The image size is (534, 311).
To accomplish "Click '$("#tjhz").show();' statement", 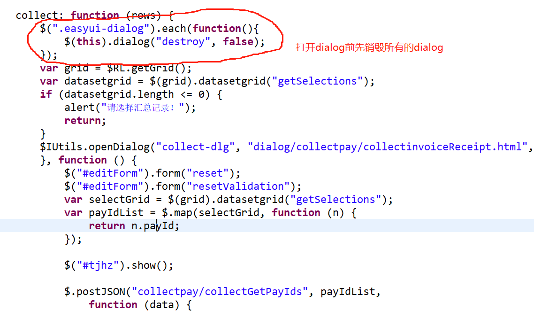I will point(119,265).
